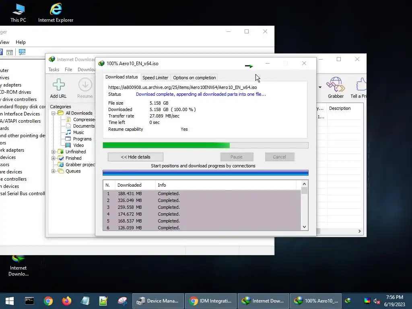Open the Internet Download Manager desktop shortcut

tap(18, 266)
